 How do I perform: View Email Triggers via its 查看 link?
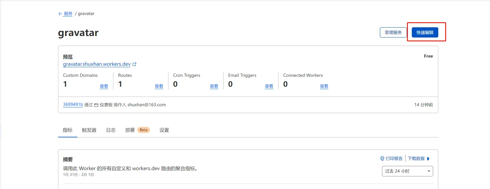[x=269, y=86]
